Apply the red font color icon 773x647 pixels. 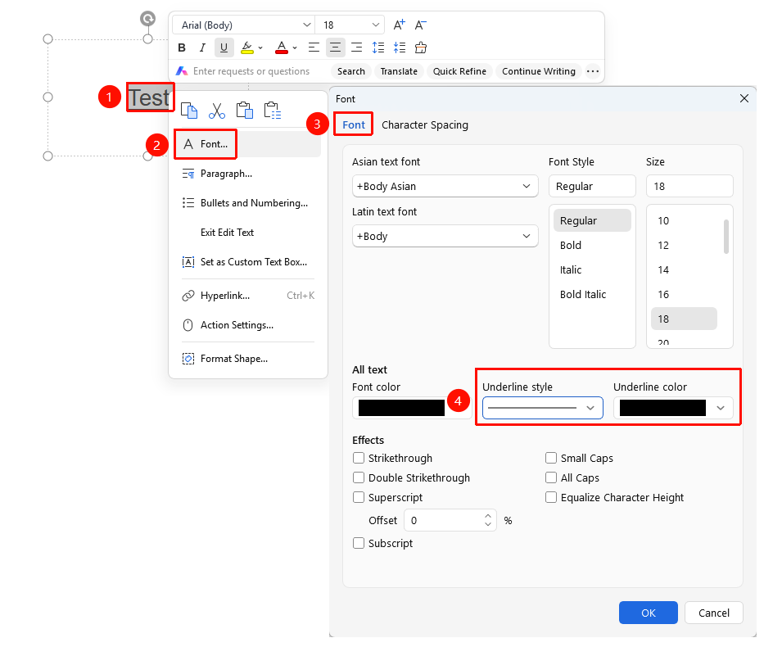(x=282, y=48)
